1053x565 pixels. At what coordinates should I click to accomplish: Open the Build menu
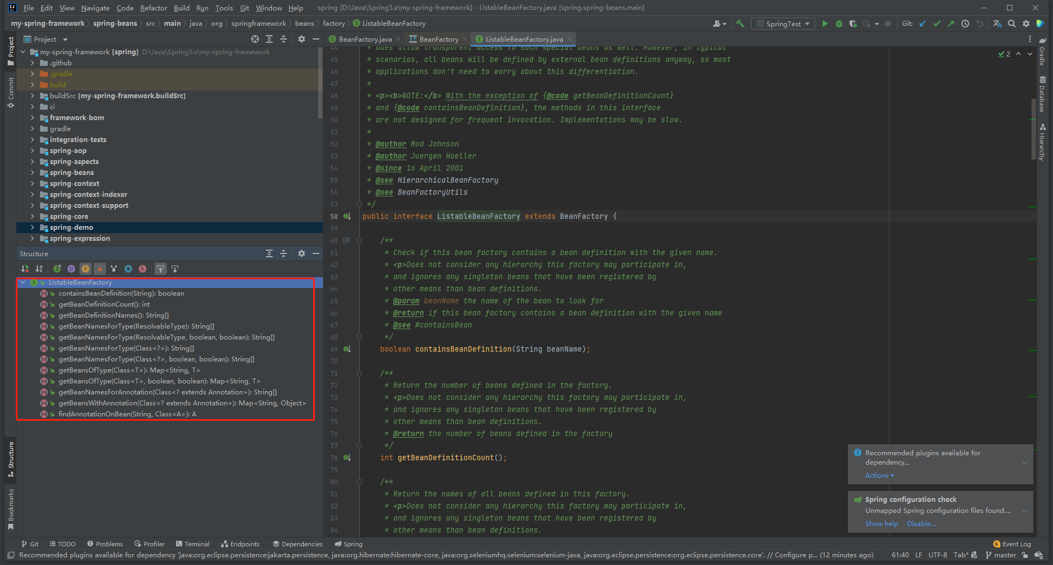pyautogui.click(x=182, y=8)
